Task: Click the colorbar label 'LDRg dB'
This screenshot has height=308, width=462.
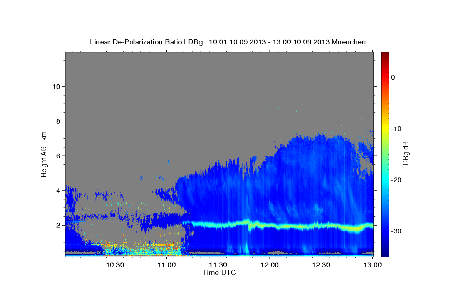Action: click(x=405, y=155)
